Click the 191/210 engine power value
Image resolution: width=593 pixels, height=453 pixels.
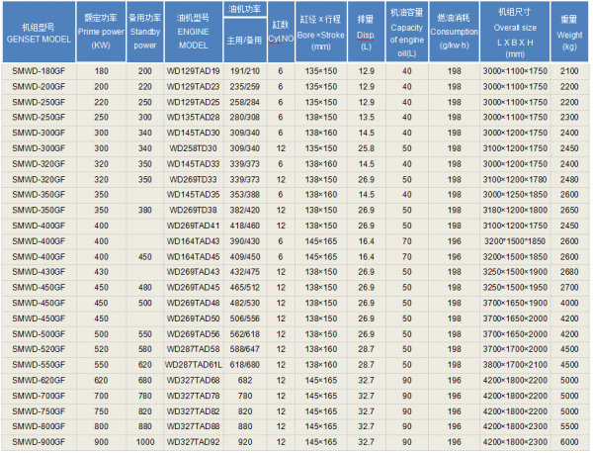click(245, 71)
